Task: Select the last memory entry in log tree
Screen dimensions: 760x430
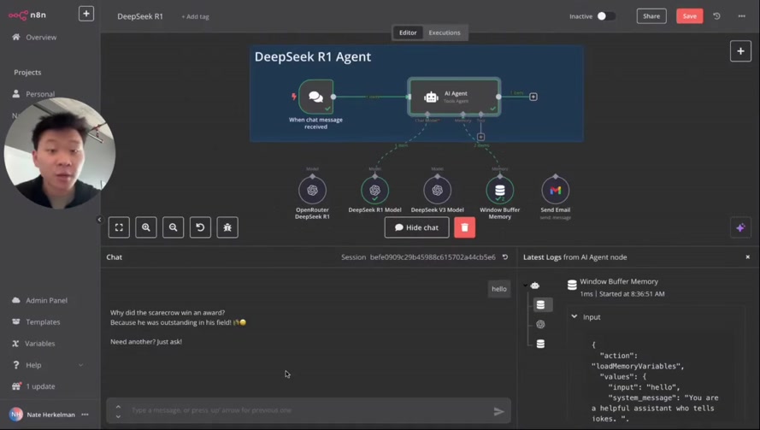Action: click(x=541, y=344)
